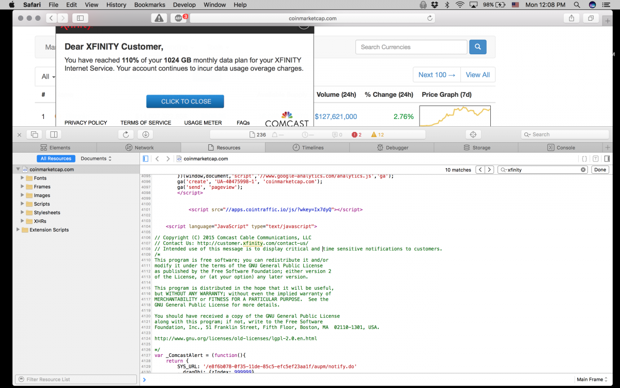Screen dimensions: 620x388
Task: Toggle the navigation sidebar icon
Action: tap(146, 159)
